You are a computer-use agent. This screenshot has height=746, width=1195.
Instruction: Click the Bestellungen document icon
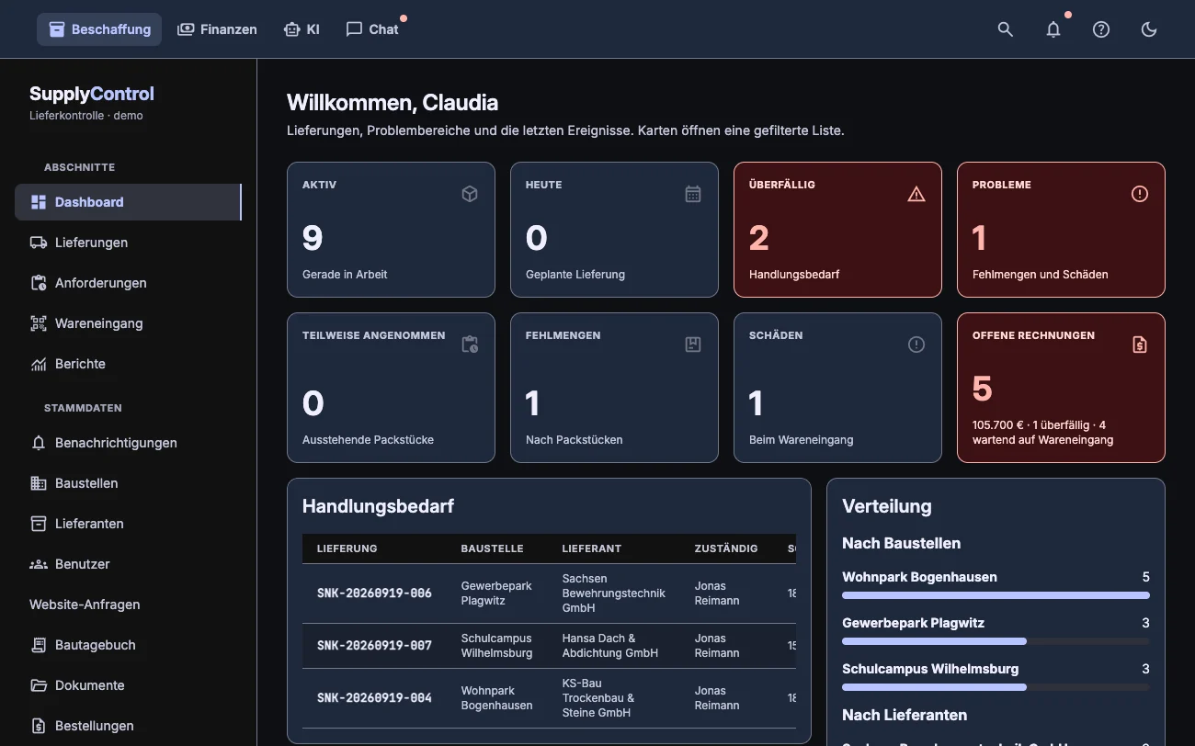39,726
